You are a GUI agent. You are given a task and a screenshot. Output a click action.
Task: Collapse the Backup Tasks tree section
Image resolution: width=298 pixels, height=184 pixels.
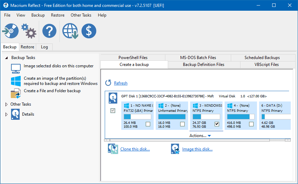[7, 58]
